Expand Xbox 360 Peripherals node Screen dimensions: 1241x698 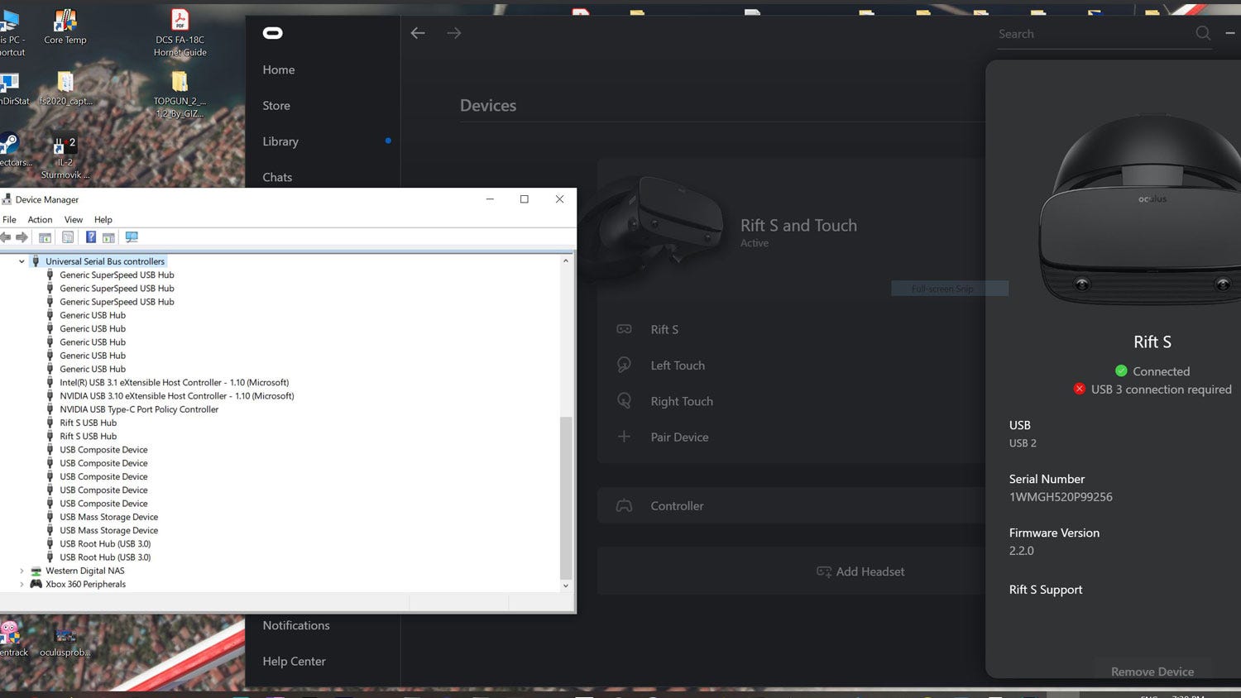pyautogui.click(x=22, y=584)
